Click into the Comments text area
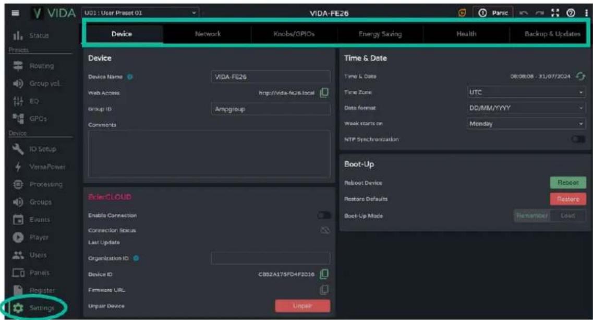The image size is (593, 320). click(x=209, y=154)
